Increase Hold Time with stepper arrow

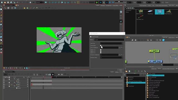point(122,43)
